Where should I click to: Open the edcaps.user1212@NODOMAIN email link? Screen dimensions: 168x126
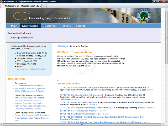(x=31, y=69)
